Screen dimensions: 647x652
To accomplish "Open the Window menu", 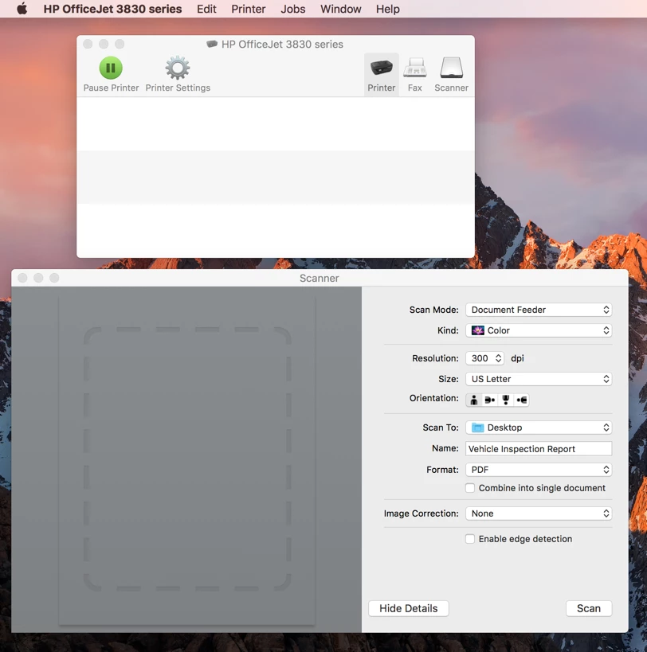I will (341, 9).
